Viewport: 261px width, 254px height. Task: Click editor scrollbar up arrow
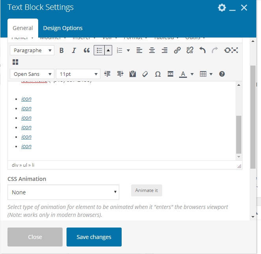239,85
